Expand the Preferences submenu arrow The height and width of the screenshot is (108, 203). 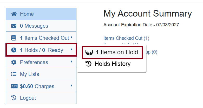pyautogui.click(x=71, y=62)
